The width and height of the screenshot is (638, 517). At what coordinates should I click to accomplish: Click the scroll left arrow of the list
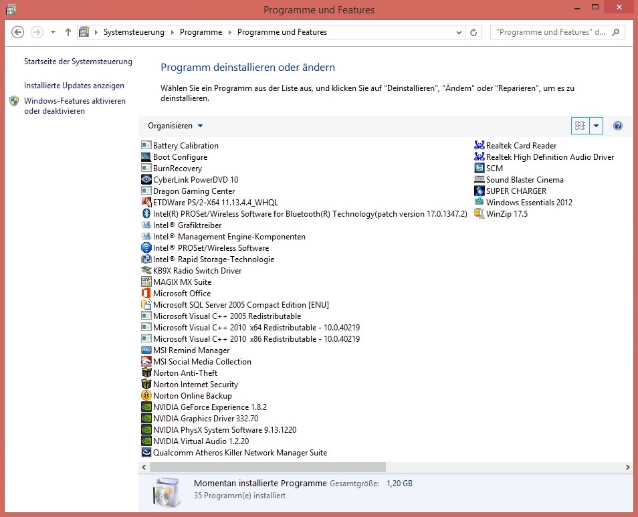(144, 467)
